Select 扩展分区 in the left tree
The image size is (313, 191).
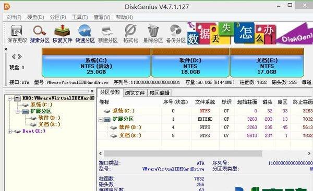click(41, 111)
